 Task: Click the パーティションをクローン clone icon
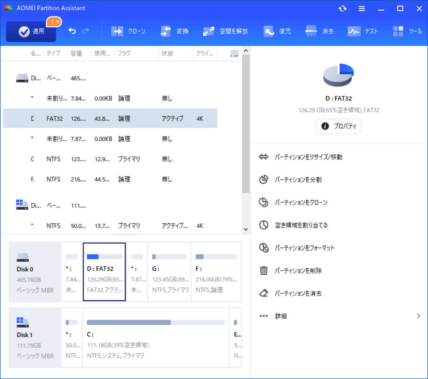click(264, 202)
